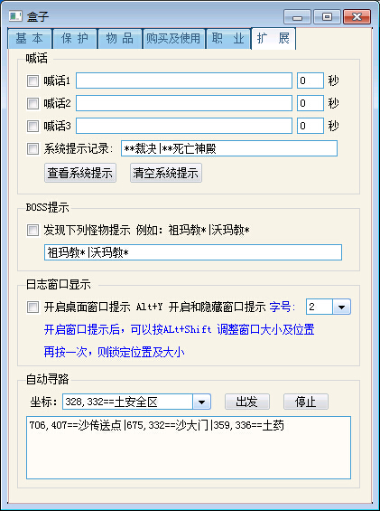Open the 保护 tab

75,39
